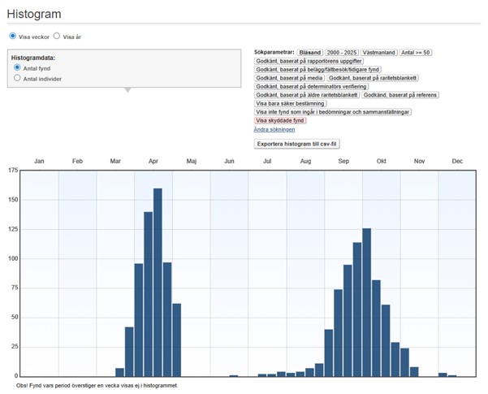Click 'Visa skyddade fynd' red tag
The image size is (488, 394).
point(280,120)
